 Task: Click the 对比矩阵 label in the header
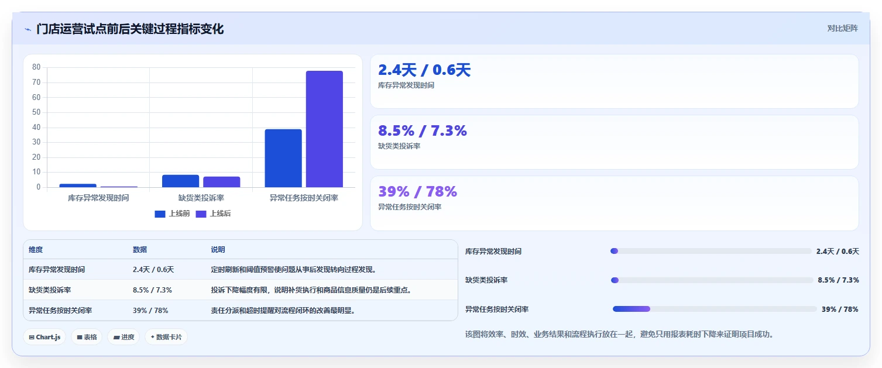pyautogui.click(x=842, y=28)
